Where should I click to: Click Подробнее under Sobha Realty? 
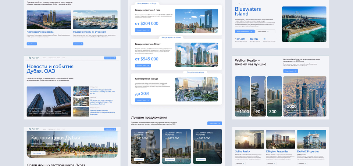[240, 163]
